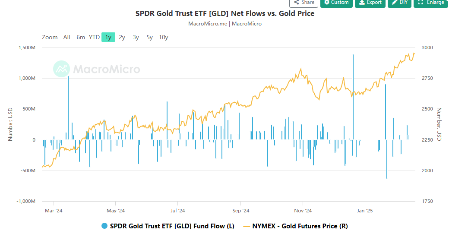The image size is (449, 240).
Task: Click the Share button
Action: click(304, 3)
